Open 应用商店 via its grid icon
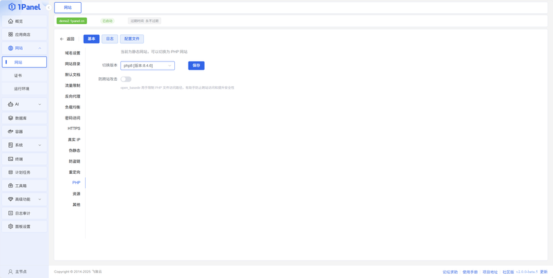Viewport: 553px width, 278px height. click(10, 34)
